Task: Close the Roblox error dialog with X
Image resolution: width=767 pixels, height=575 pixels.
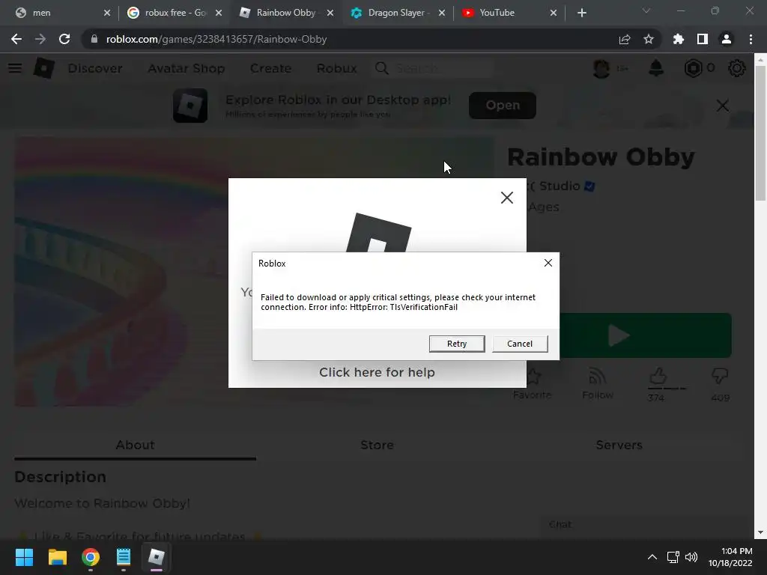Action: [x=548, y=263]
